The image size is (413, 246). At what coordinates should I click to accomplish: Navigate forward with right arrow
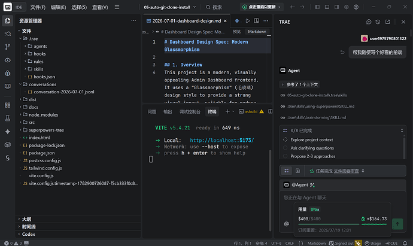[x=302, y=7]
